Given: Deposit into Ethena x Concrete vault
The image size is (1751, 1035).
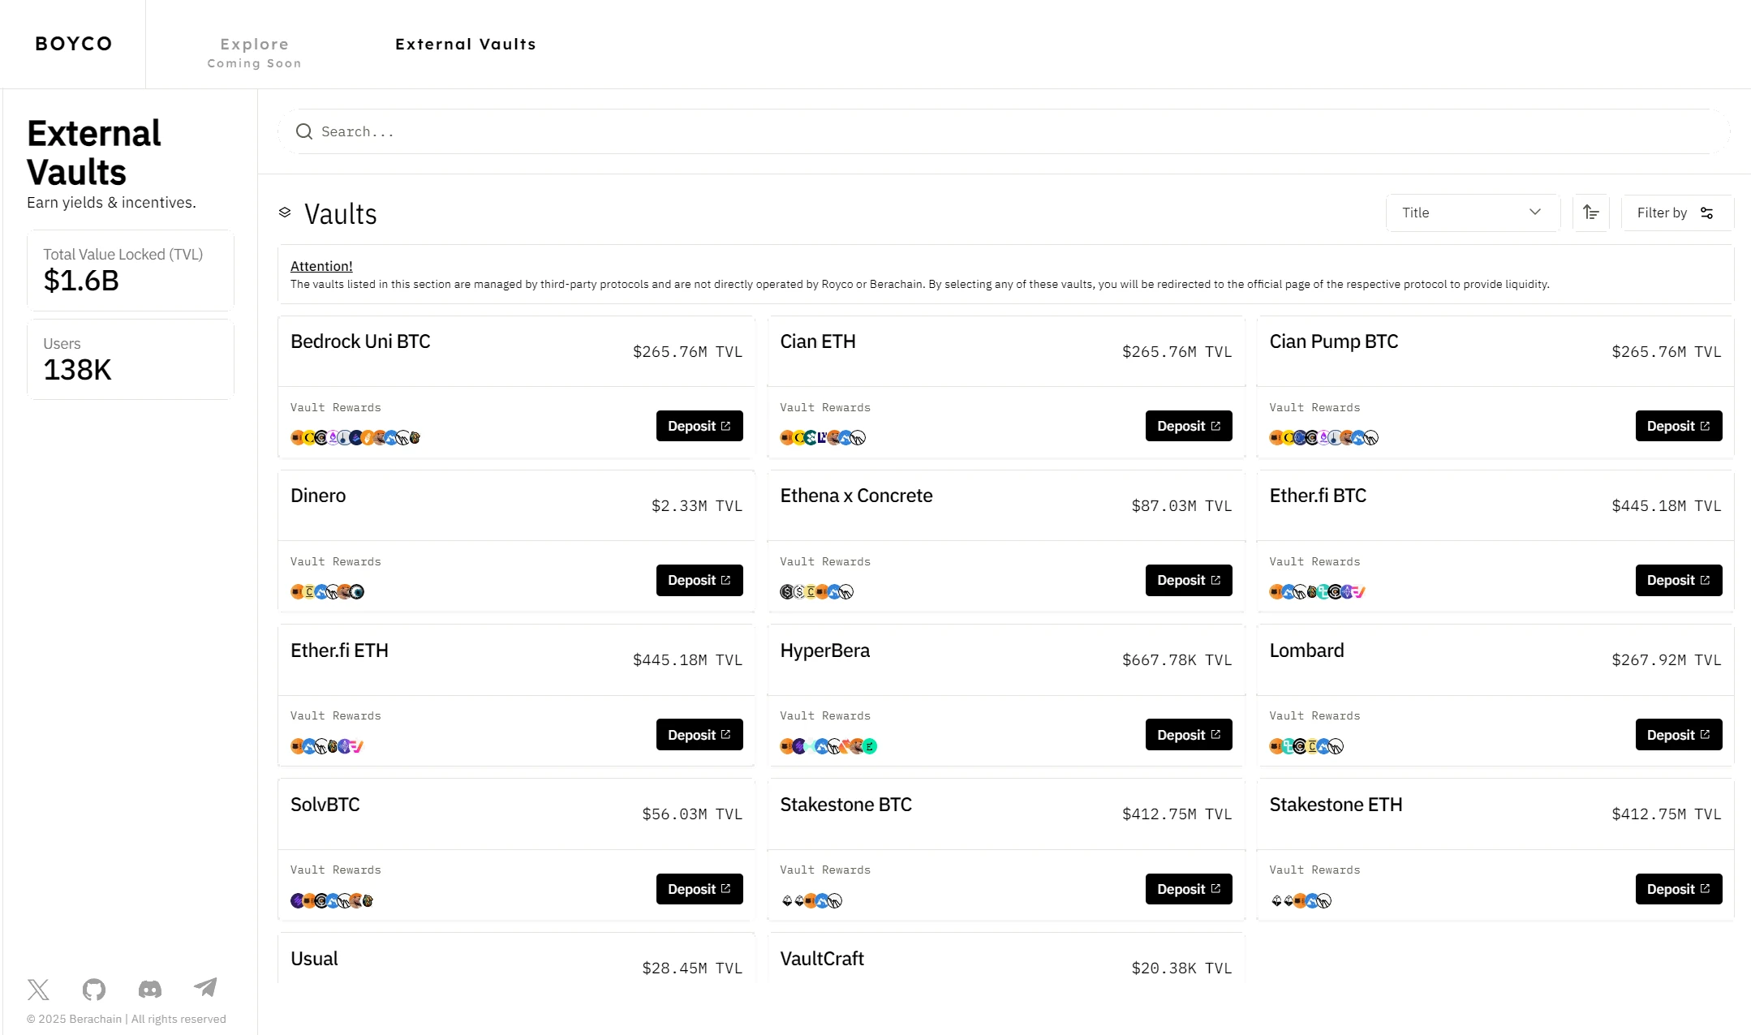Looking at the screenshot, I should coord(1189,580).
